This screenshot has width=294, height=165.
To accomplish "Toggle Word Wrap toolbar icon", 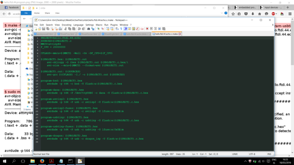I will [117, 29].
